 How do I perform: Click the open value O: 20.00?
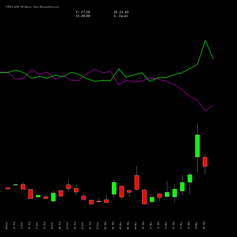click(x=83, y=16)
